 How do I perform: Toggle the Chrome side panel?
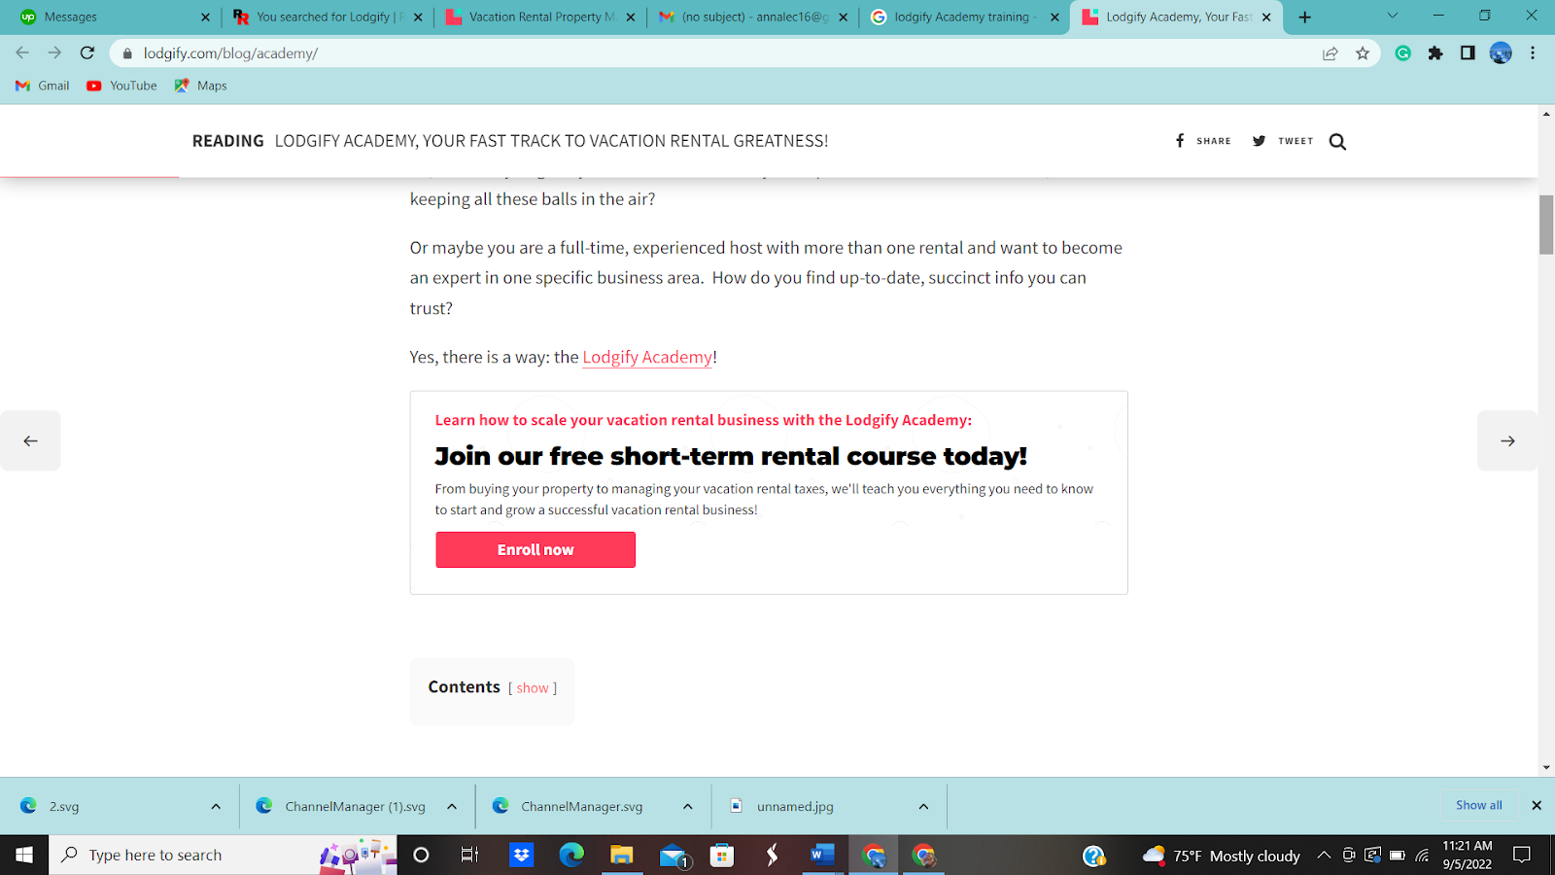pos(1468,53)
